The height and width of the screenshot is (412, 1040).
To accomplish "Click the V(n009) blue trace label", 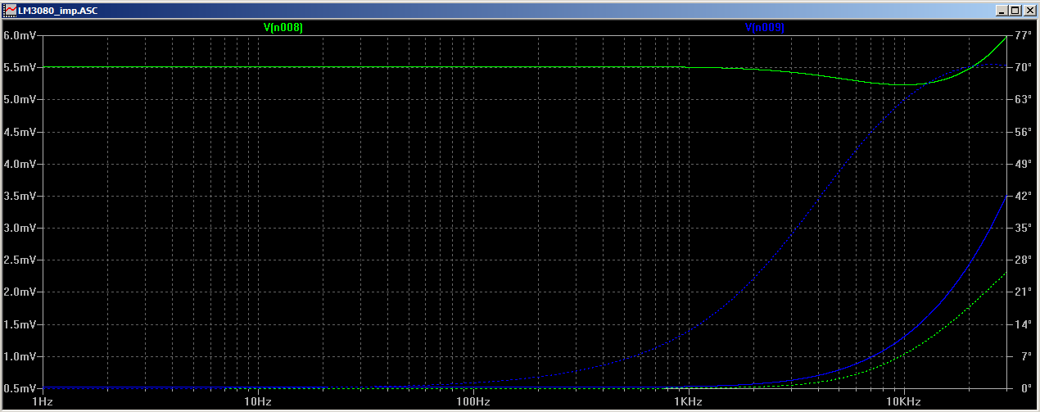I will click(765, 28).
